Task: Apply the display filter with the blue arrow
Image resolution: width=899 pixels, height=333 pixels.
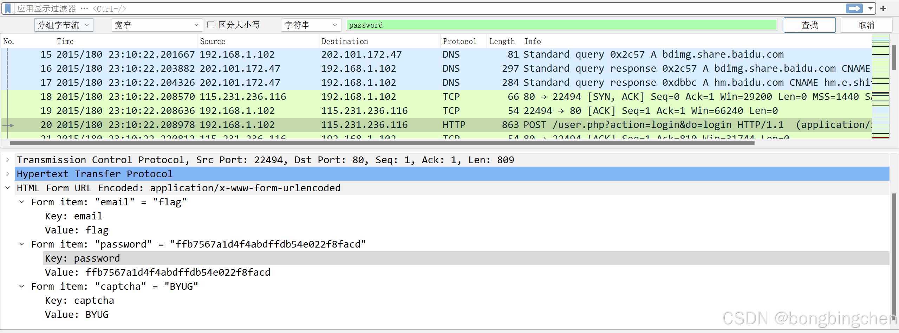Action: pyautogui.click(x=854, y=8)
